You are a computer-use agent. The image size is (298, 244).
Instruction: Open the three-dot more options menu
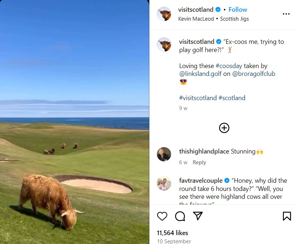[286, 14]
